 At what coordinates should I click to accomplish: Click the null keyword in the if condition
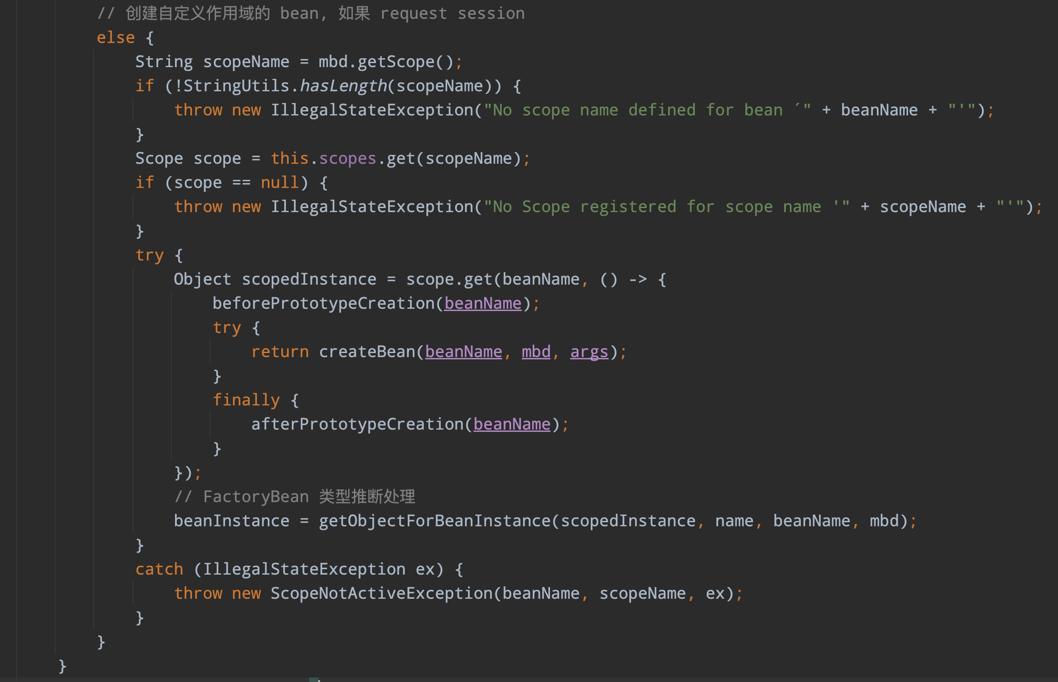280,183
